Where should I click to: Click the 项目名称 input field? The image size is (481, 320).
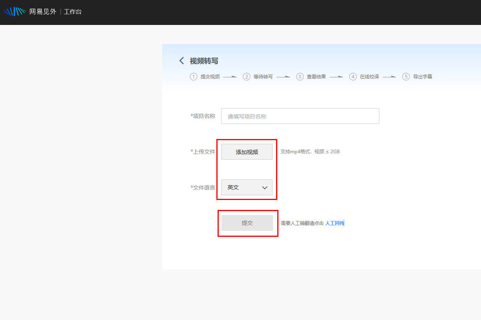(x=300, y=116)
